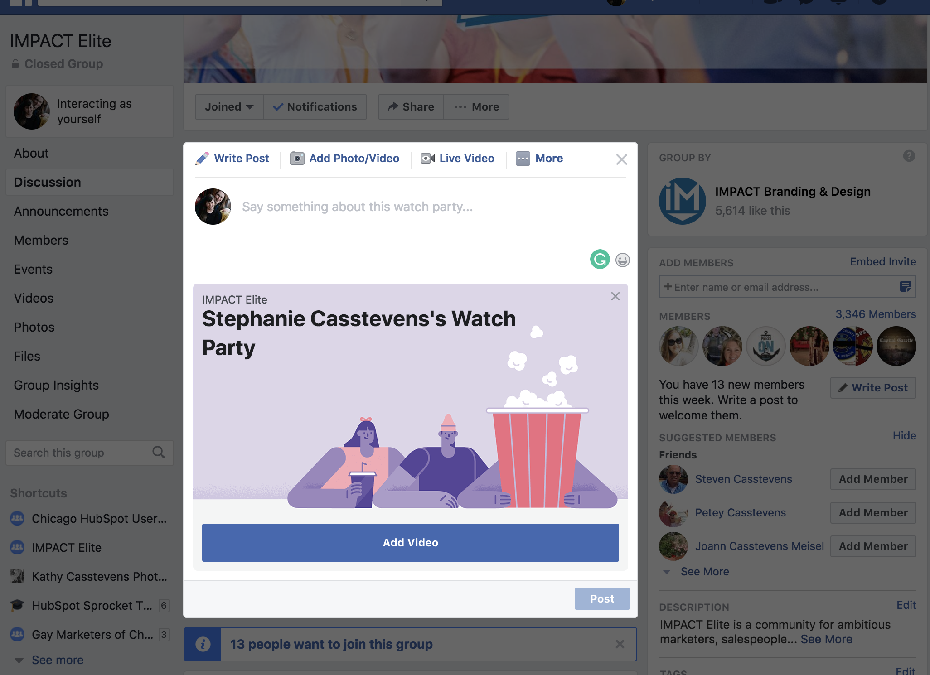Open Announcements in sidebar
Screen dimensions: 930x675
[61, 211]
